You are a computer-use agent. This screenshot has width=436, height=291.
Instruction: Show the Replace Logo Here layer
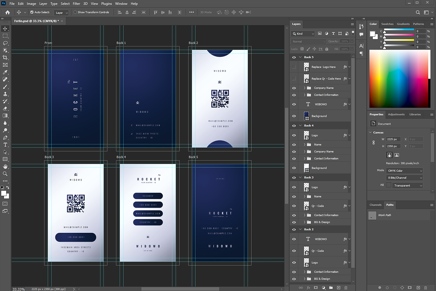point(294,67)
